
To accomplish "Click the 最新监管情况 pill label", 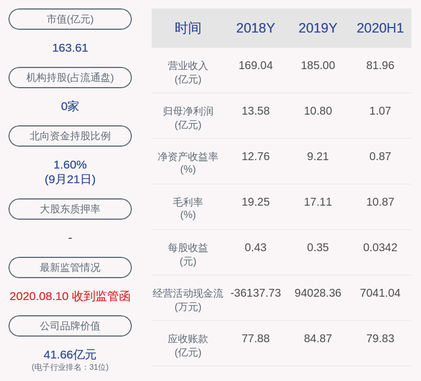I will (x=70, y=267).
